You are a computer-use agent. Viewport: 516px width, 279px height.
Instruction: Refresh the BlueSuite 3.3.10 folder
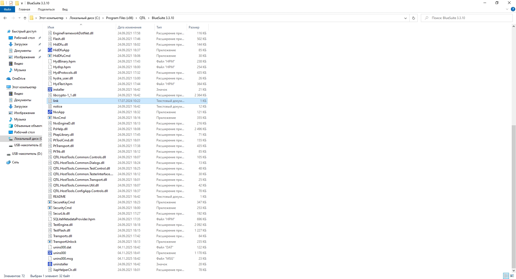(413, 18)
